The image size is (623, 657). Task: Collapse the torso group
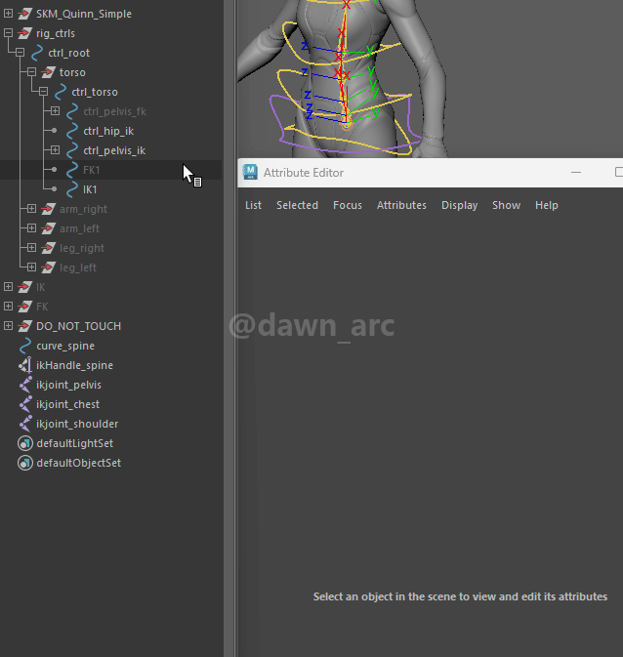click(x=31, y=72)
